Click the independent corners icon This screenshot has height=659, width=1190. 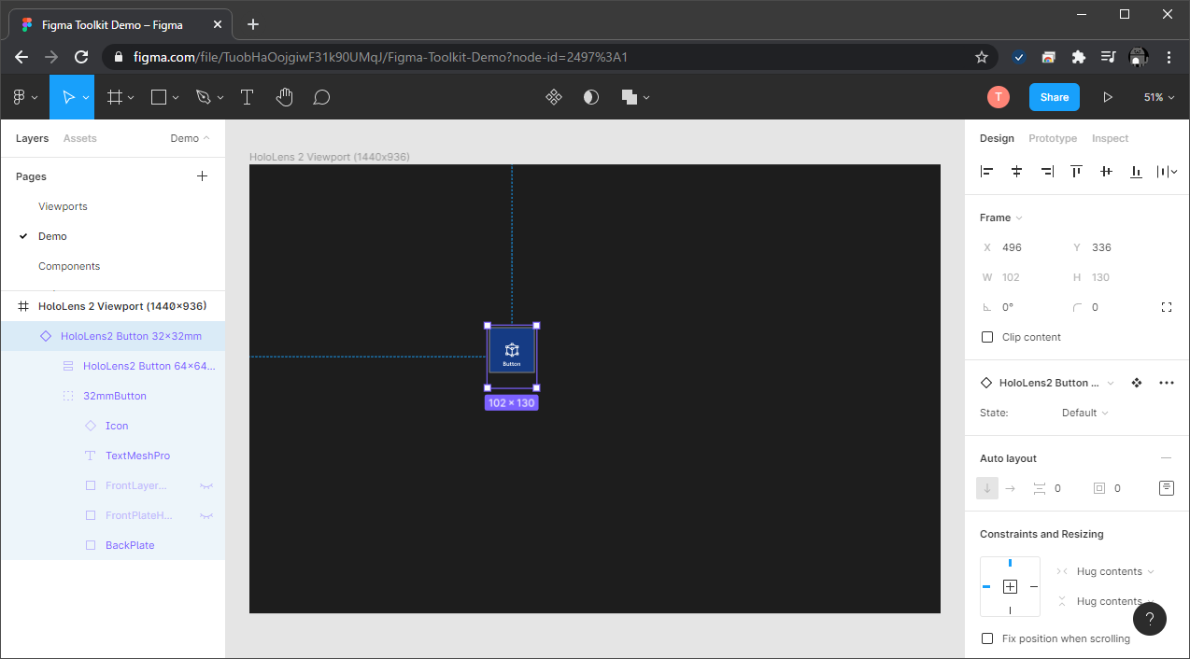[1167, 307]
